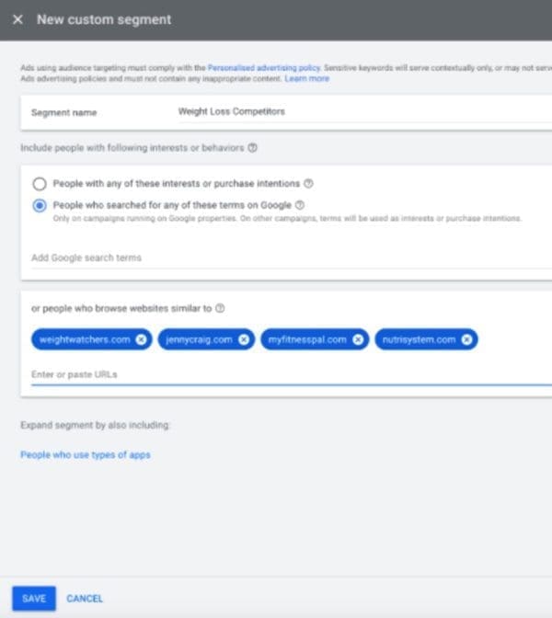
Task: Open help for browse websites similar to
Action: pyautogui.click(x=220, y=308)
